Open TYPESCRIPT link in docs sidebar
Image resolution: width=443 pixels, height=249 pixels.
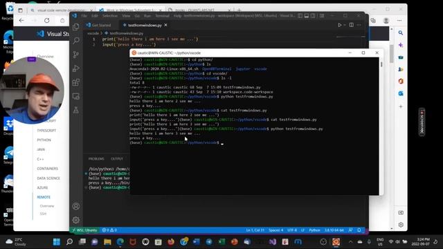pyautogui.click(x=46, y=131)
